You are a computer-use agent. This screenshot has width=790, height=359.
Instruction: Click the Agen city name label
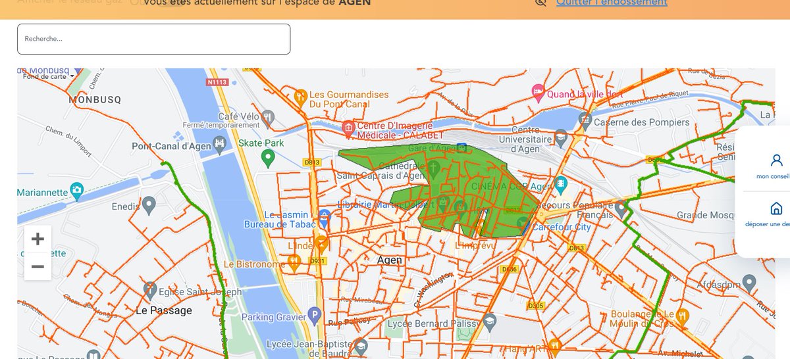click(390, 260)
